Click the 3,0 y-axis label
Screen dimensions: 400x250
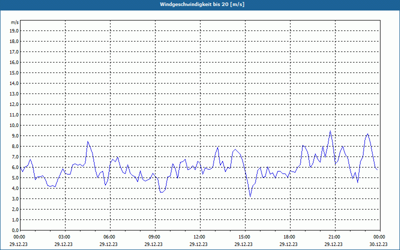click(15, 198)
